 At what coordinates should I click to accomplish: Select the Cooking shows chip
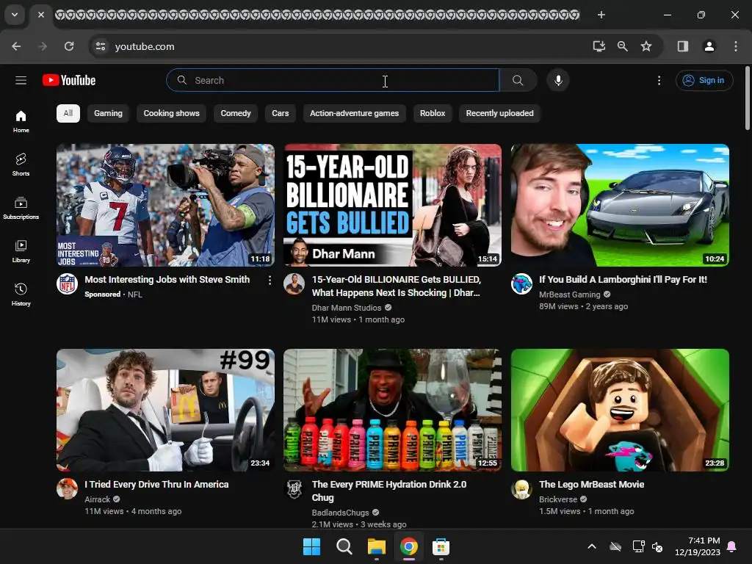point(171,113)
